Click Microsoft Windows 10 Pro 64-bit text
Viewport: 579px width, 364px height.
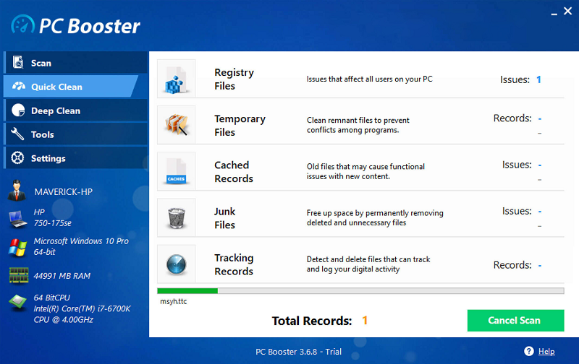pos(81,246)
